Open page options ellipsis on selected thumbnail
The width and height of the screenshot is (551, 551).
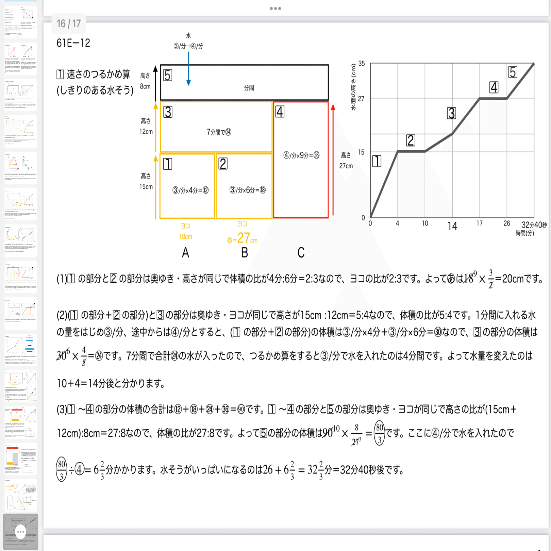pyautogui.click(x=20, y=532)
